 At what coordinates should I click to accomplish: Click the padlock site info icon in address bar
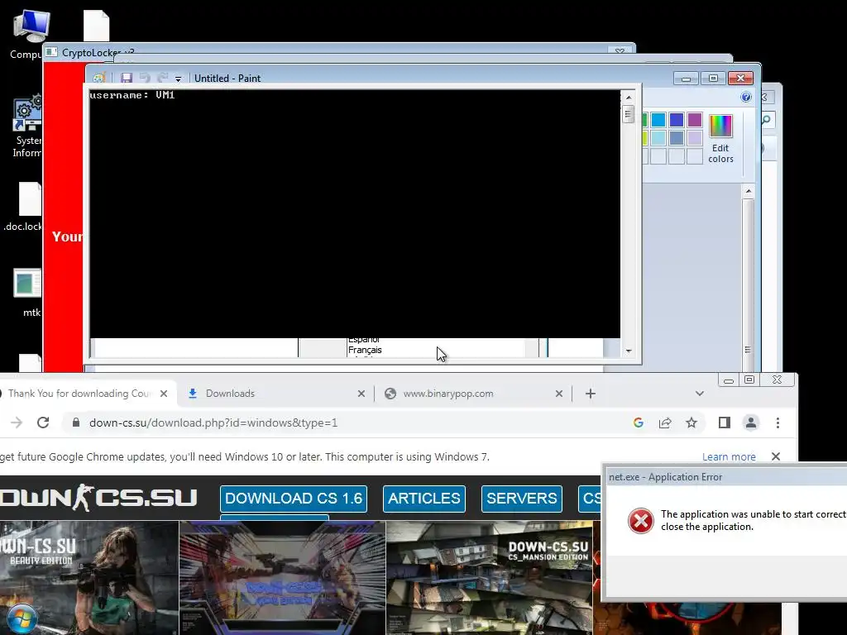point(76,423)
